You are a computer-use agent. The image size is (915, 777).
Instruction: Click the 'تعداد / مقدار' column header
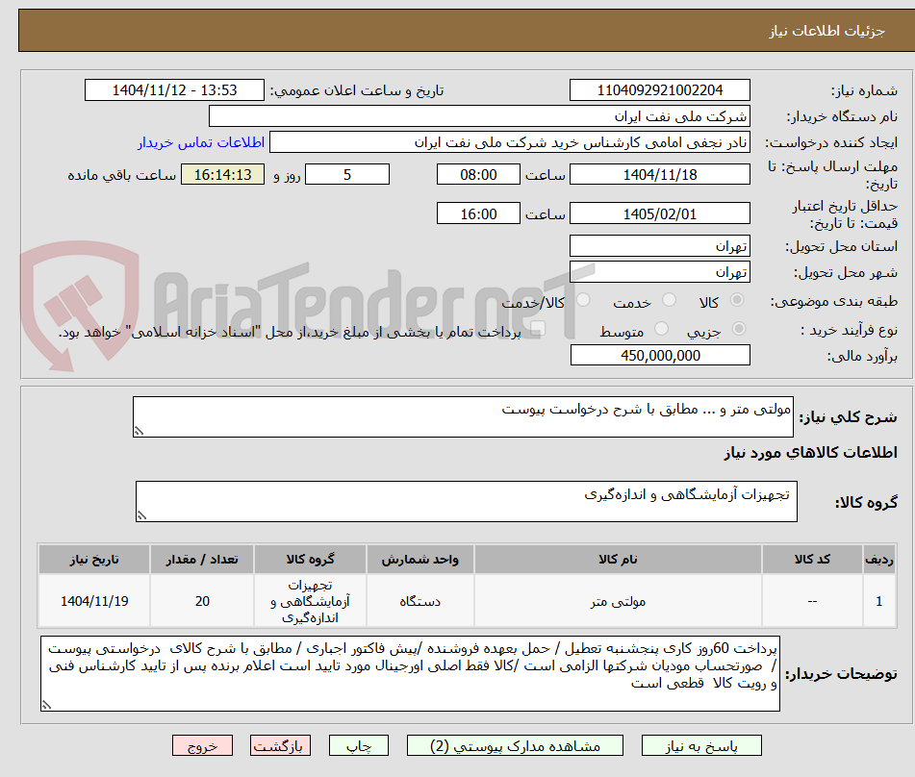click(202, 560)
